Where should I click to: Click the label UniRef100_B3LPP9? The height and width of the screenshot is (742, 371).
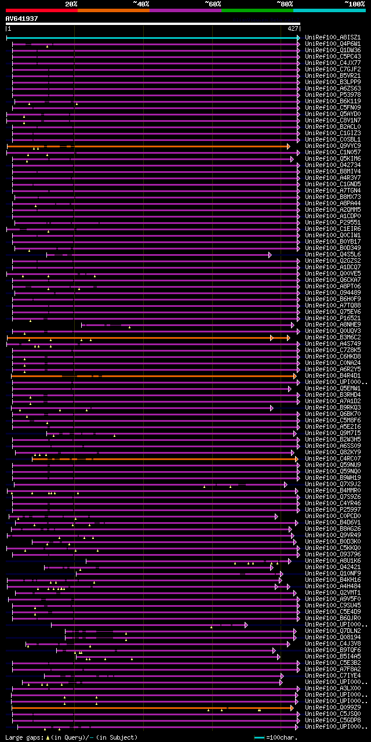click(x=333, y=82)
